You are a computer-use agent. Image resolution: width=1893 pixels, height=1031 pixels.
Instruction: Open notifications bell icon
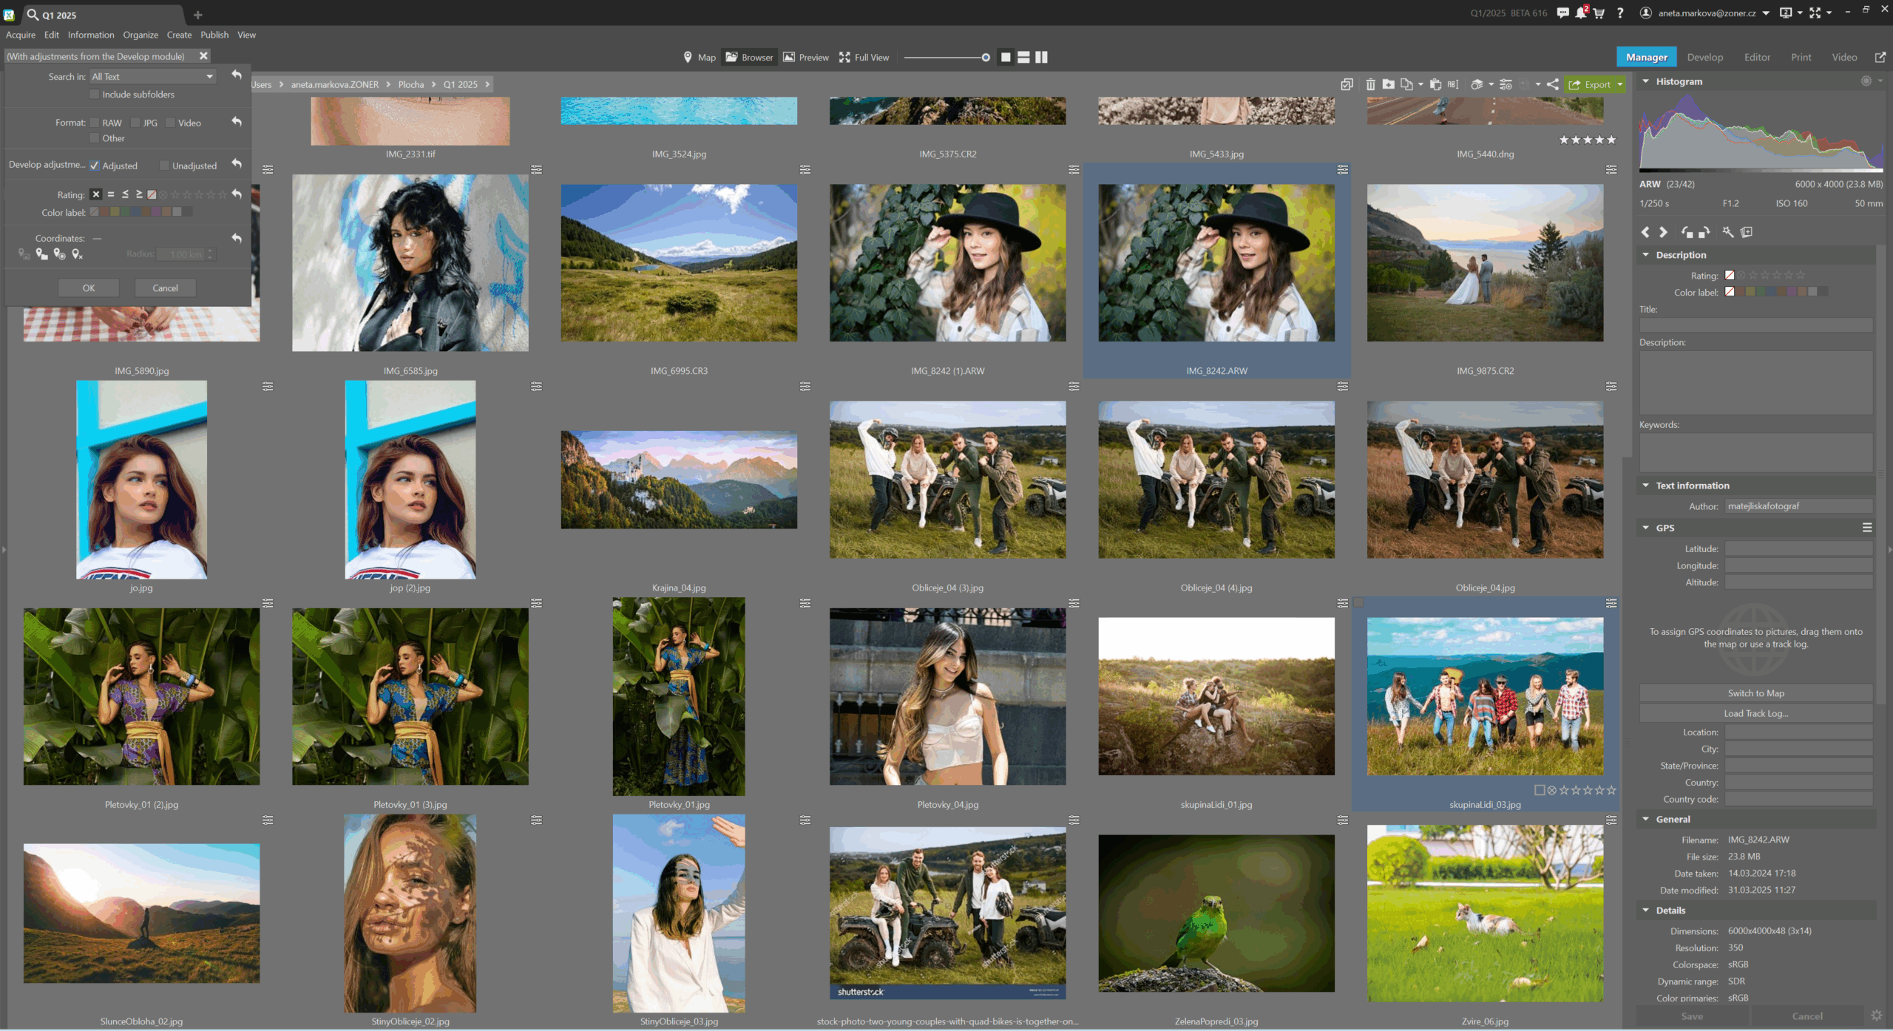(1580, 13)
